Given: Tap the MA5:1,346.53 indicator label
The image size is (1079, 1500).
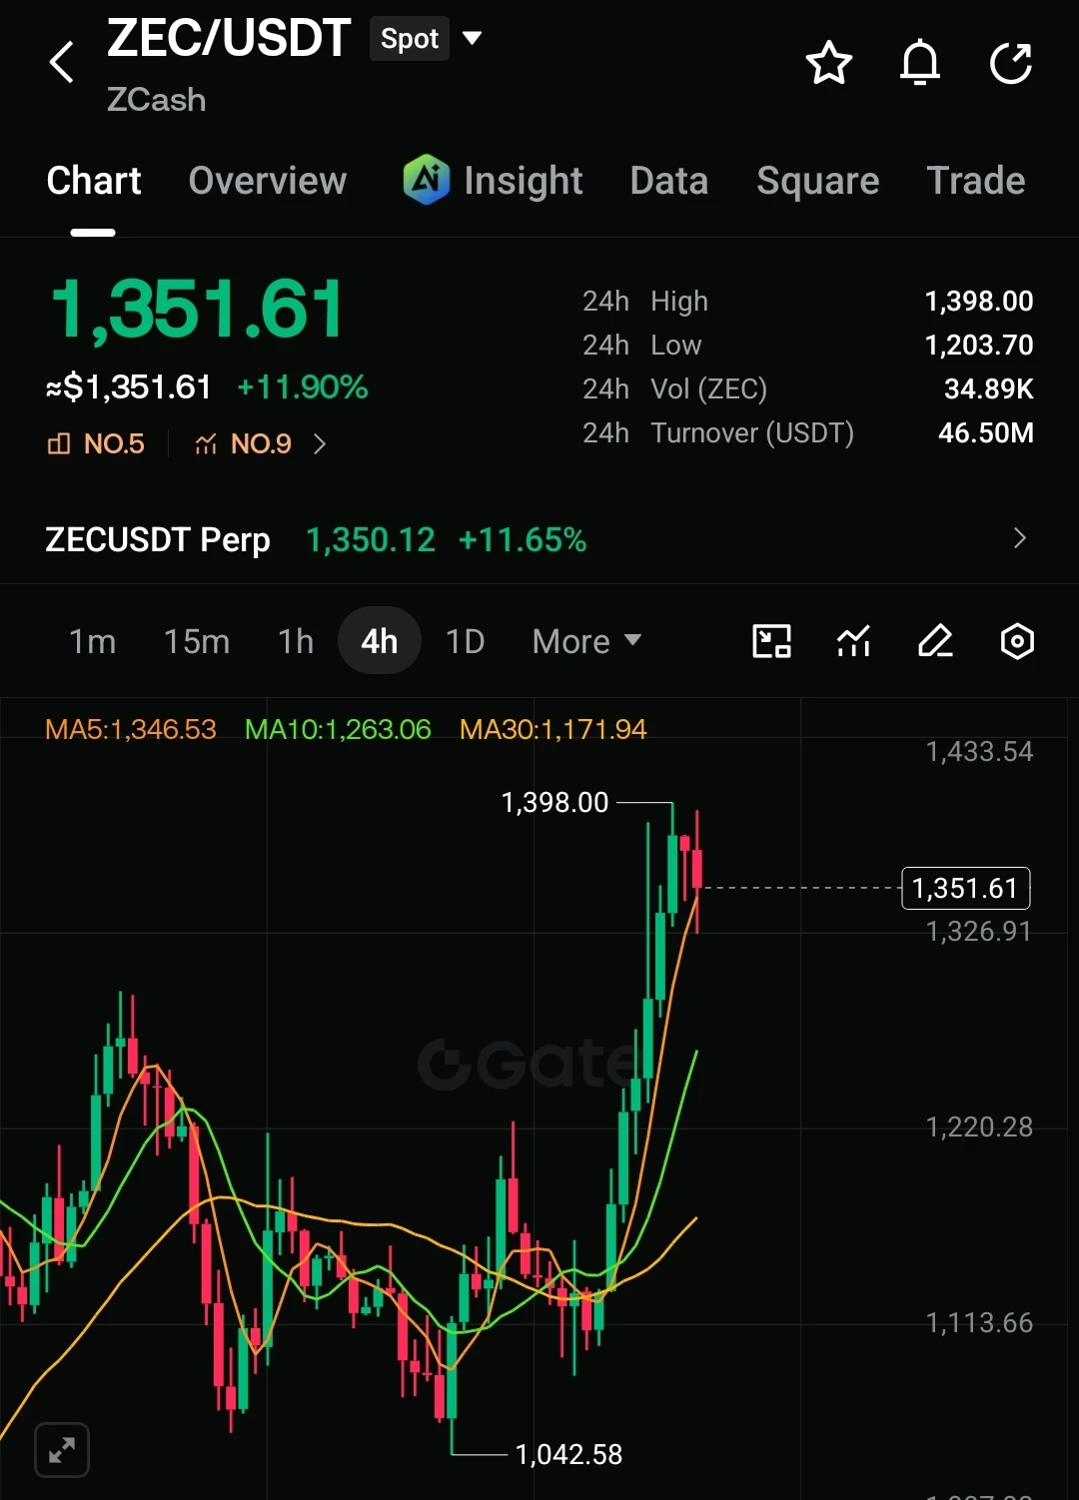Looking at the screenshot, I should (x=131, y=729).
